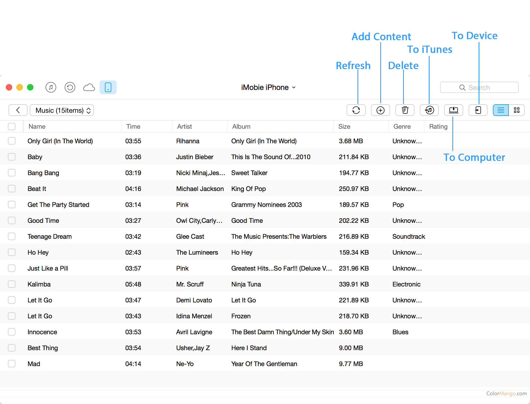Open the iCloud cloud icon
Viewport: 530px width, 404px height.
89,87
